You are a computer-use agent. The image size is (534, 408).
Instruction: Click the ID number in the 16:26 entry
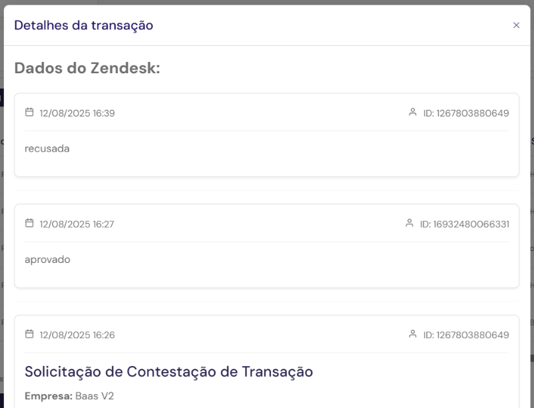466,335
